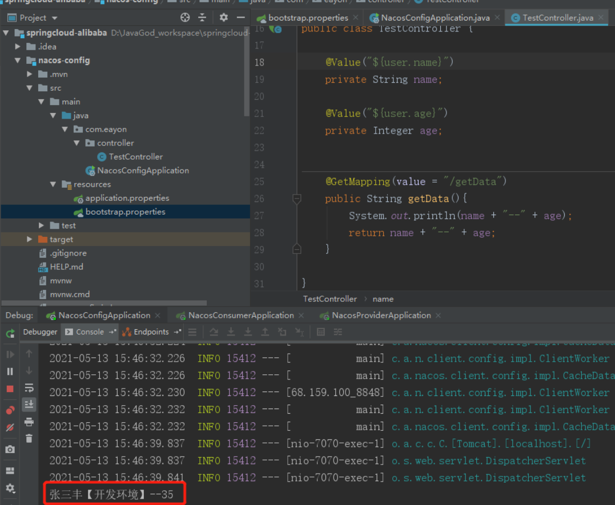Click Project tree vertical scrollbar
Viewport: 615px width, 505px height.
coord(246,72)
